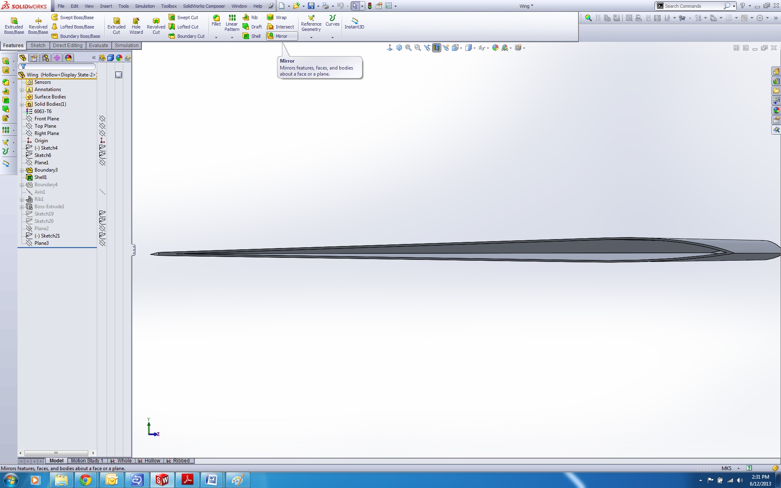Select Shell1 in feature tree

click(40, 177)
